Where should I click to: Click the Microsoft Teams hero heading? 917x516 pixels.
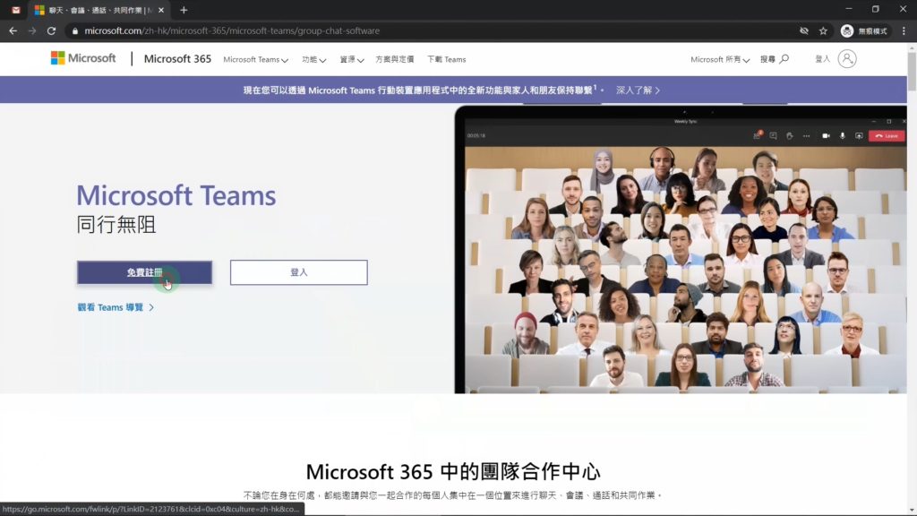pyautogui.click(x=176, y=195)
